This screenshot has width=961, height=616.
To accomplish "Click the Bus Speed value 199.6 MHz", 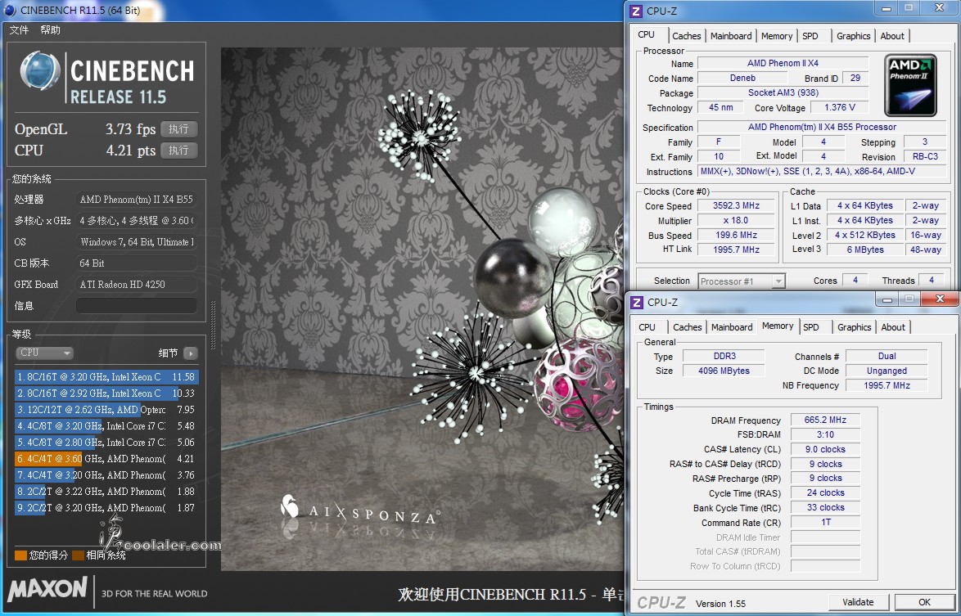I will tap(736, 235).
